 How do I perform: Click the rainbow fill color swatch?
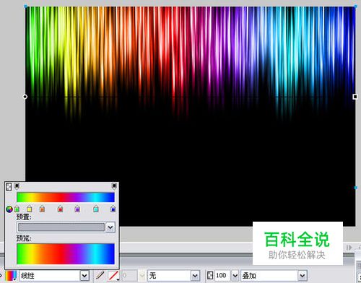coord(11,276)
